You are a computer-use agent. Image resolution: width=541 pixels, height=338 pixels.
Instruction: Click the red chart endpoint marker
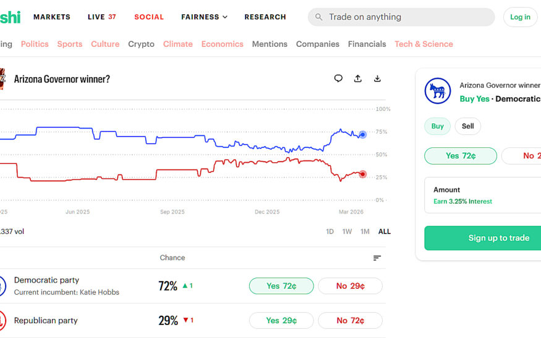click(x=363, y=174)
